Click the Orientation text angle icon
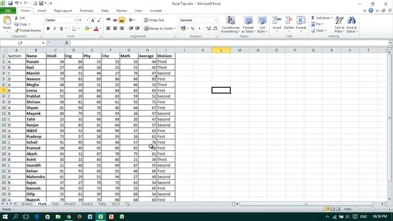 pos(131,20)
